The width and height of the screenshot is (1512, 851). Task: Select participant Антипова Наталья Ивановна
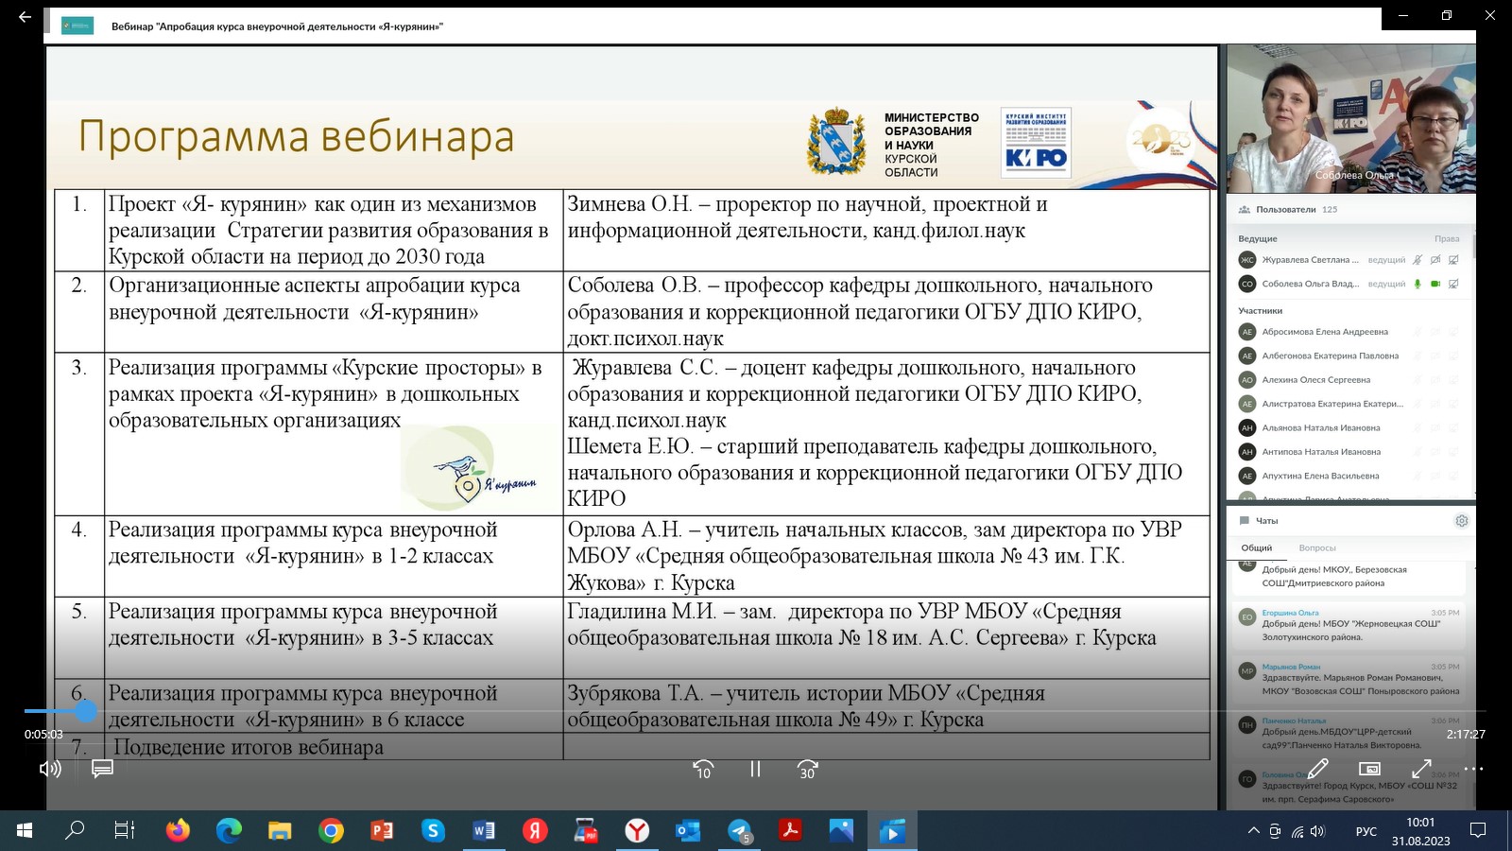[1349, 452]
